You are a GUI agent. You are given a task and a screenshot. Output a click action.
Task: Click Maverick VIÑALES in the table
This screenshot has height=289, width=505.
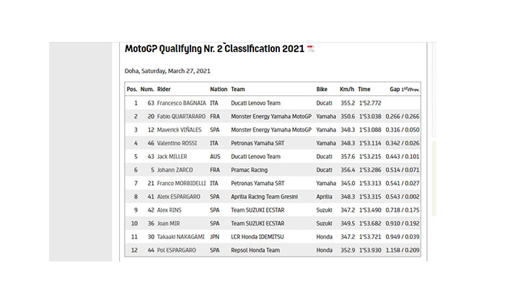pos(180,130)
